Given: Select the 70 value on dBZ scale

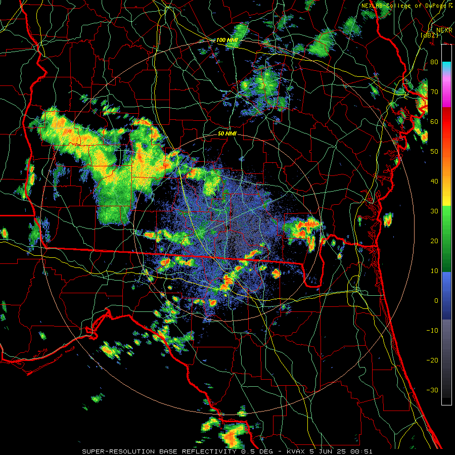Looking at the screenshot, I should pyautogui.click(x=434, y=92).
